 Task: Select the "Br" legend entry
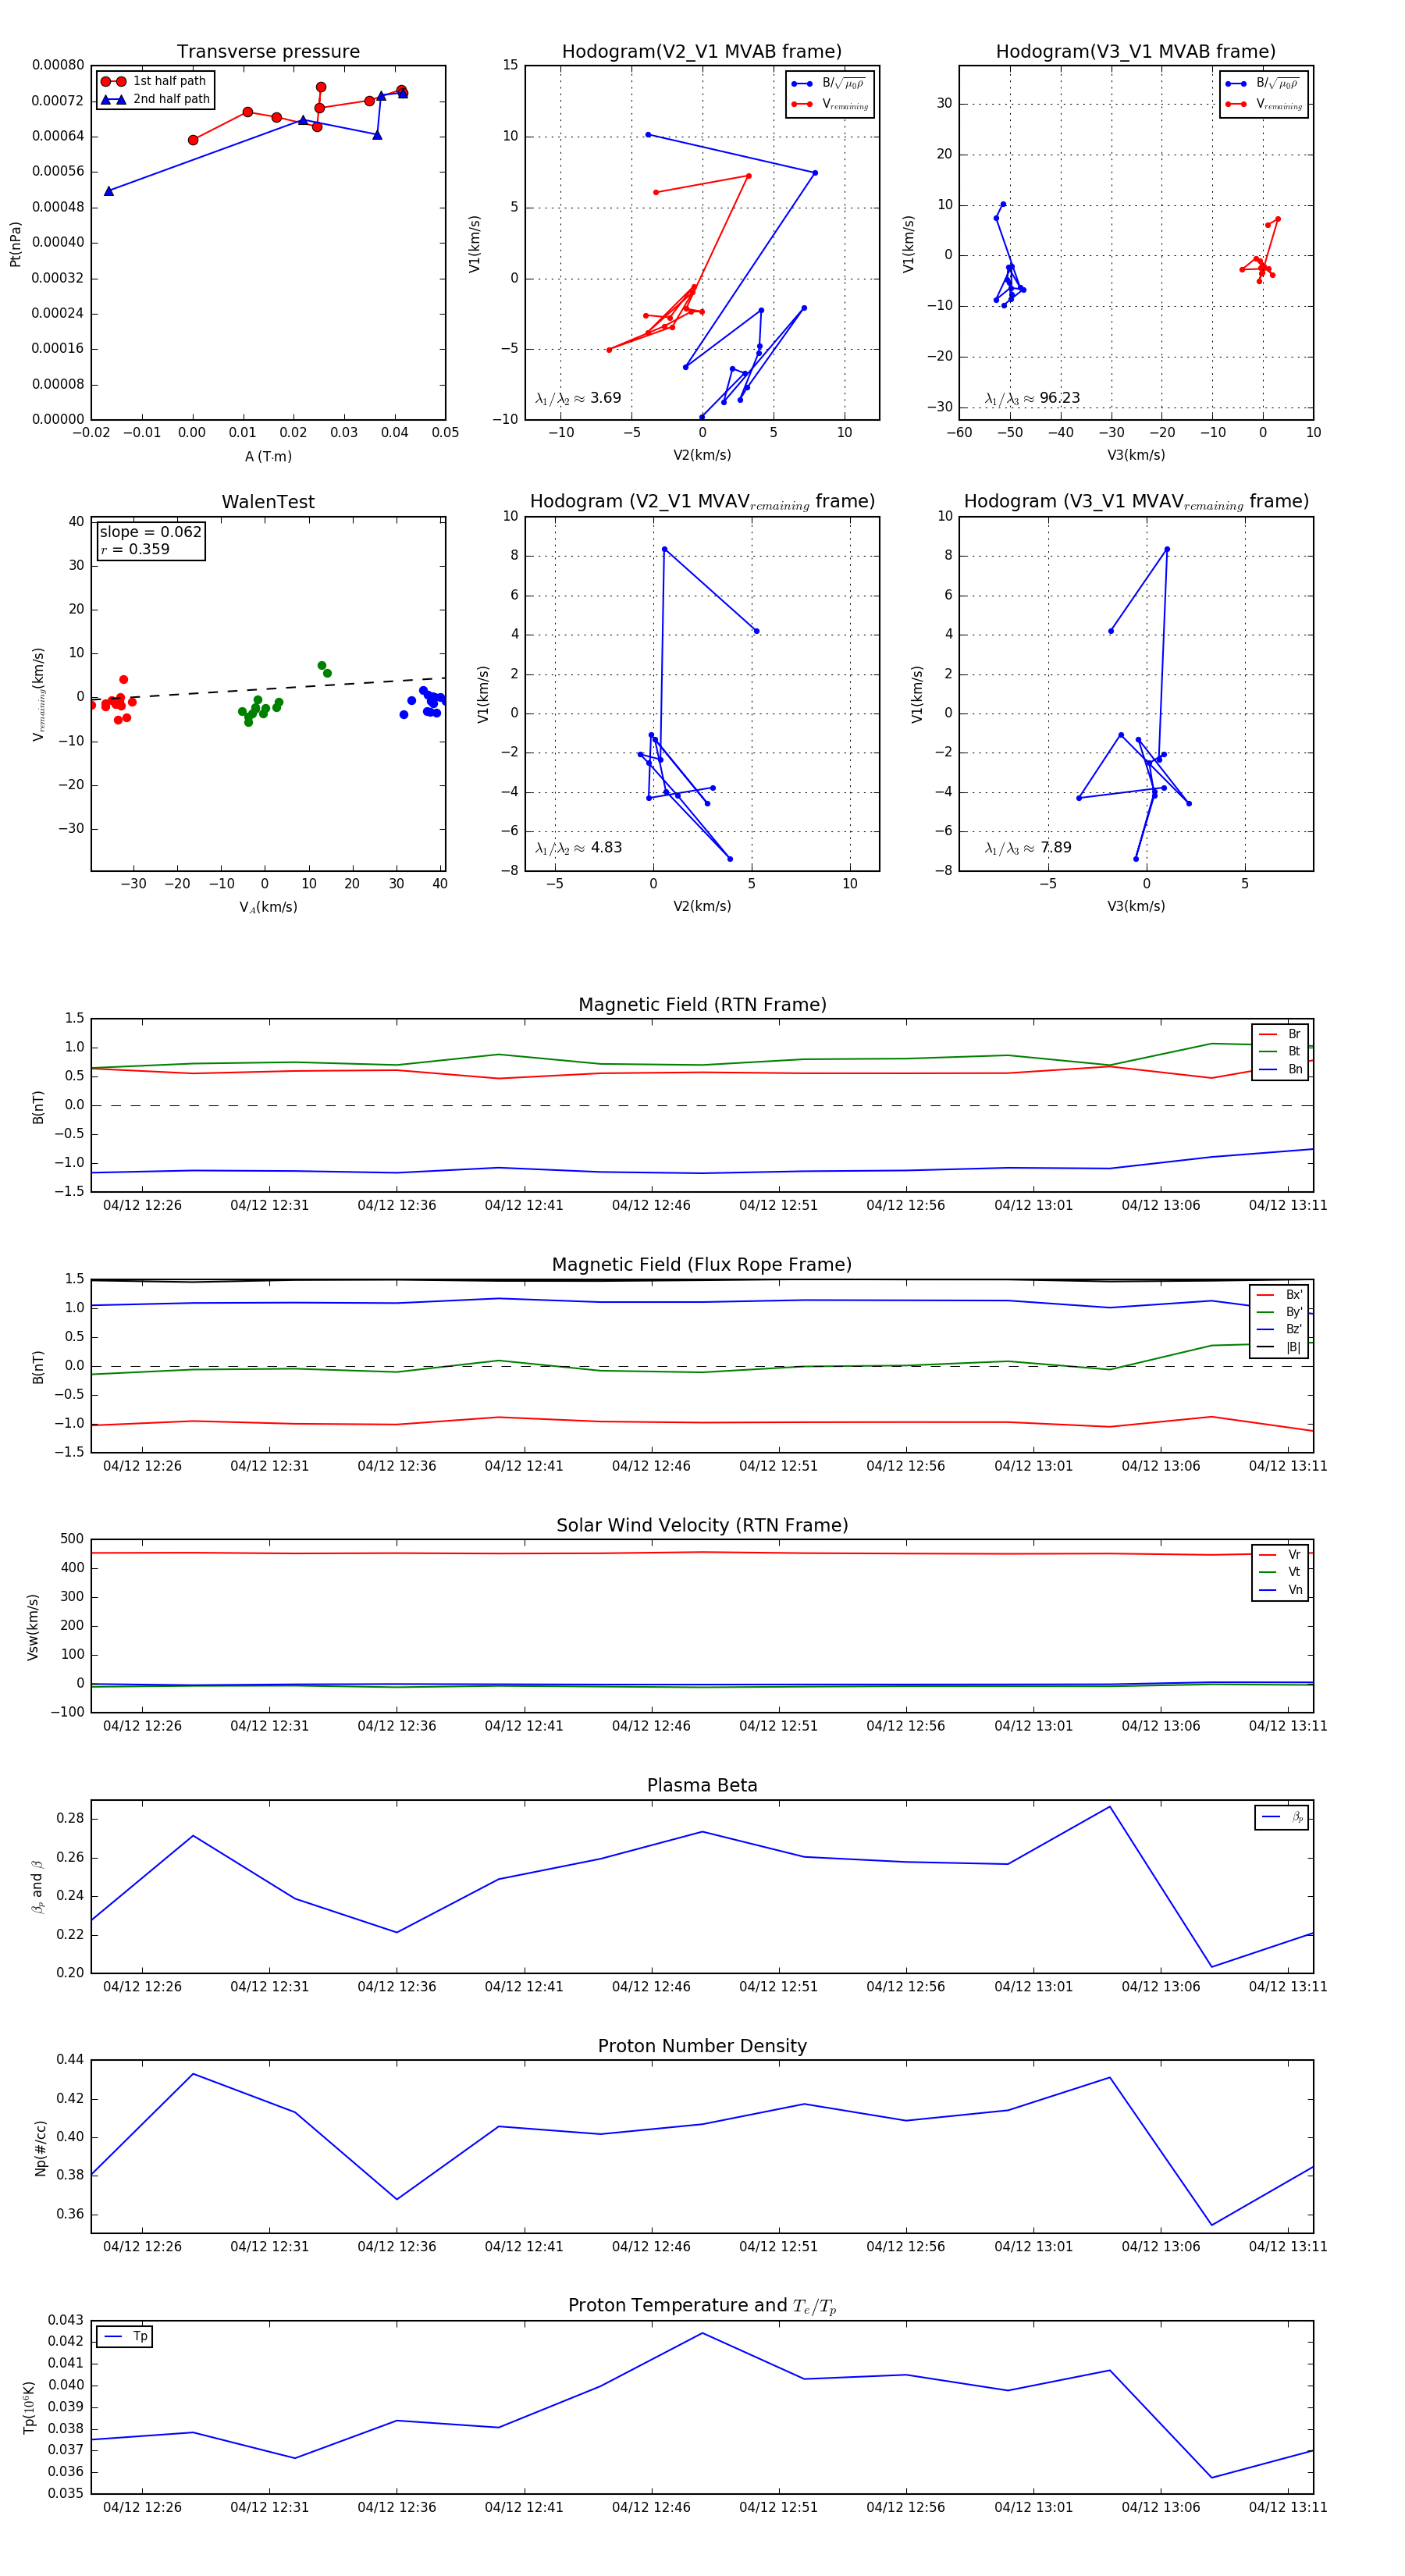[1280, 1034]
